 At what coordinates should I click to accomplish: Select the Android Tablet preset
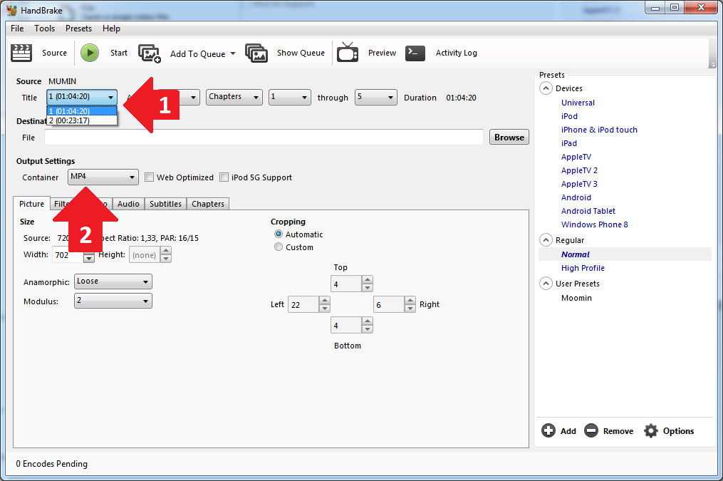[x=588, y=211]
